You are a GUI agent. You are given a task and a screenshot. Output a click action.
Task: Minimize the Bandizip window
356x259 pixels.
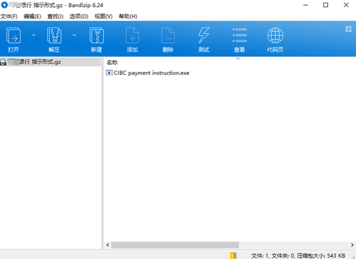(306, 5)
